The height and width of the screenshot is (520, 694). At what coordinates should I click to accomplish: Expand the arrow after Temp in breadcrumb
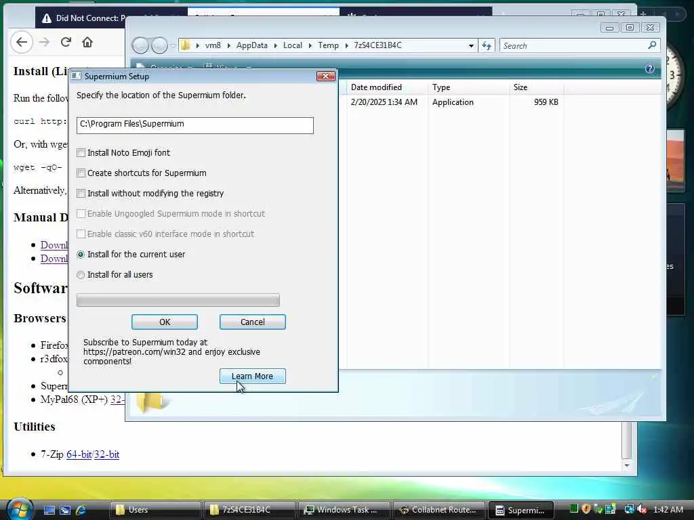coord(346,45)
